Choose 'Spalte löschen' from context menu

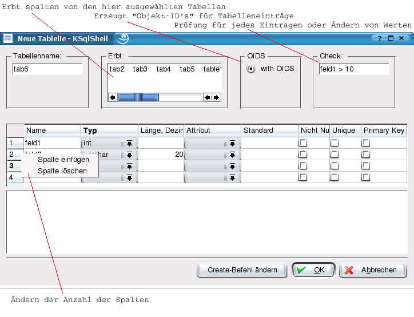62,171
